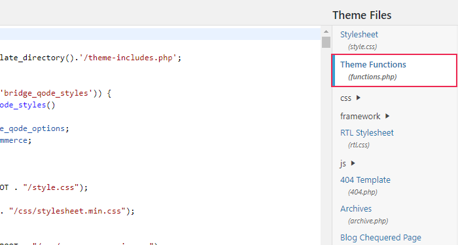Click the (404.php) filename text
This screenshot has height=245, width=458.
(x=362, y=192)
